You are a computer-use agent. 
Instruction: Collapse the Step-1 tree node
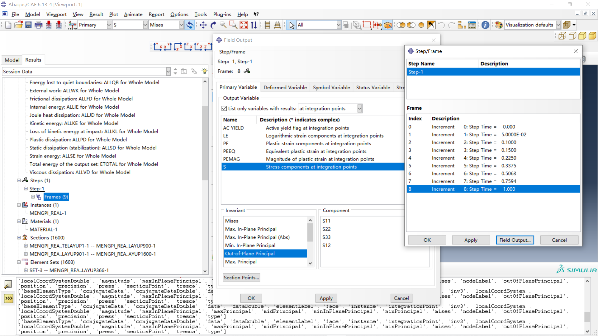26,189
